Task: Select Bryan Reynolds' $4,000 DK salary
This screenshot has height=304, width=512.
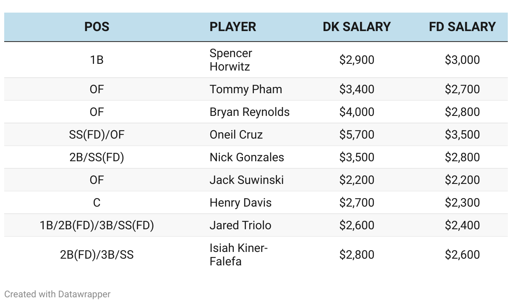Action: point(357,112)
